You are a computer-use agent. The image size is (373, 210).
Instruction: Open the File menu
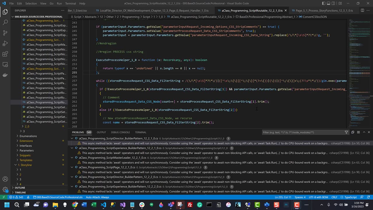11,3
